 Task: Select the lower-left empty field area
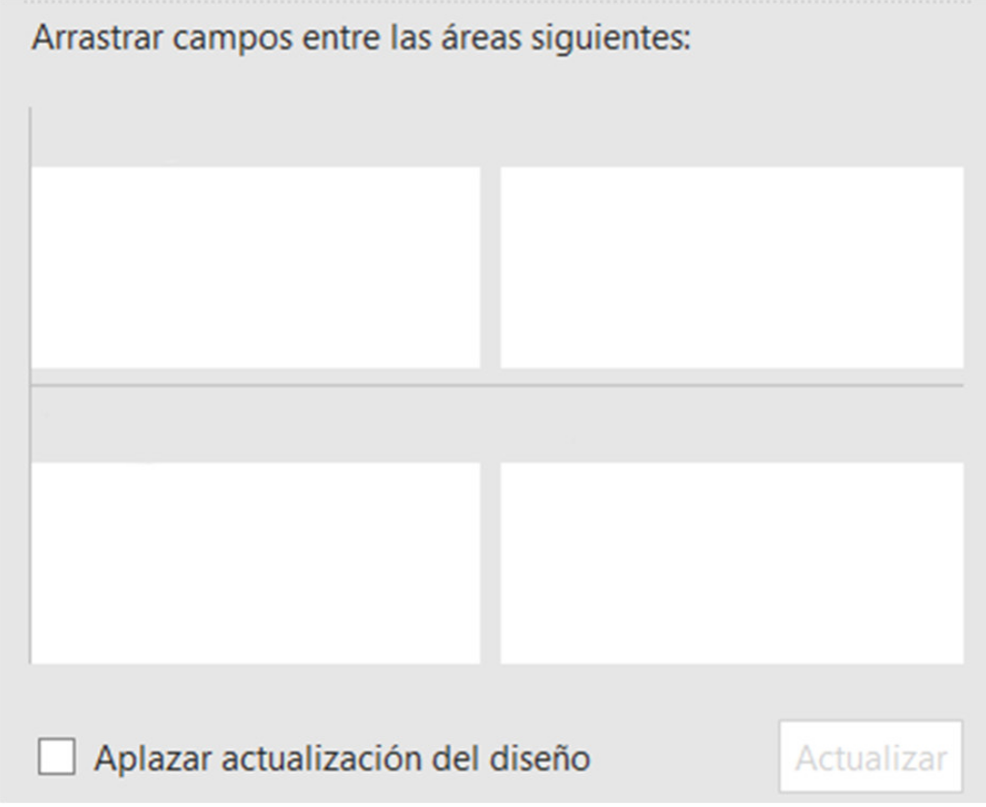pyautogui.click(x=255, y=563)
